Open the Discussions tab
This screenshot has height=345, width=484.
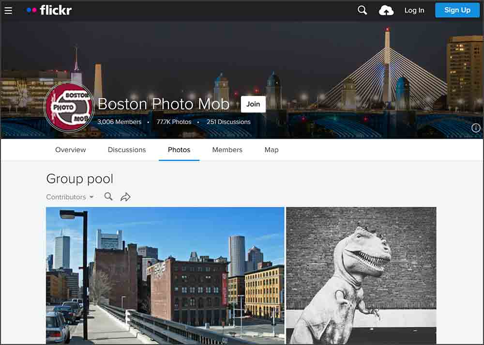pos(127,150)
